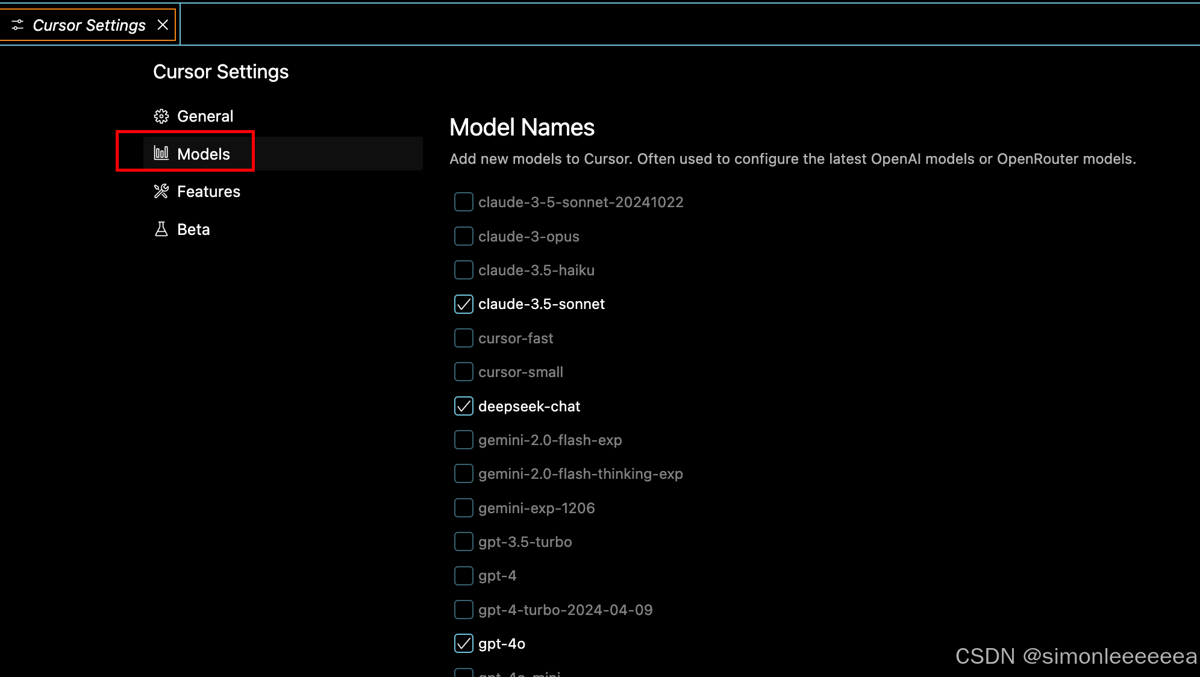
Task: Click the Models bar chart icon
Action: click(161, 154)
